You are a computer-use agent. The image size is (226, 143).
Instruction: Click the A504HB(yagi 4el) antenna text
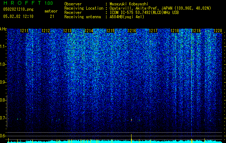[127, 17]
